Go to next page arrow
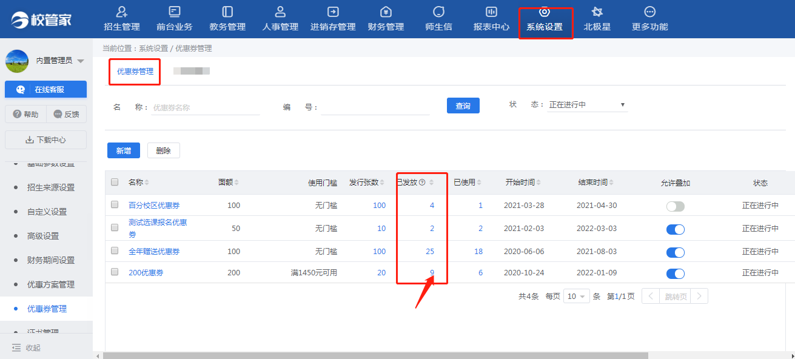The image size is (795, 359). coord(699,297)
